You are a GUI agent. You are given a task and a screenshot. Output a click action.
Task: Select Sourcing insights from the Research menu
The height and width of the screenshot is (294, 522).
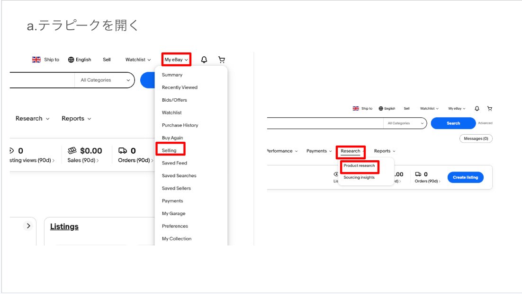[x=359, y=178]
